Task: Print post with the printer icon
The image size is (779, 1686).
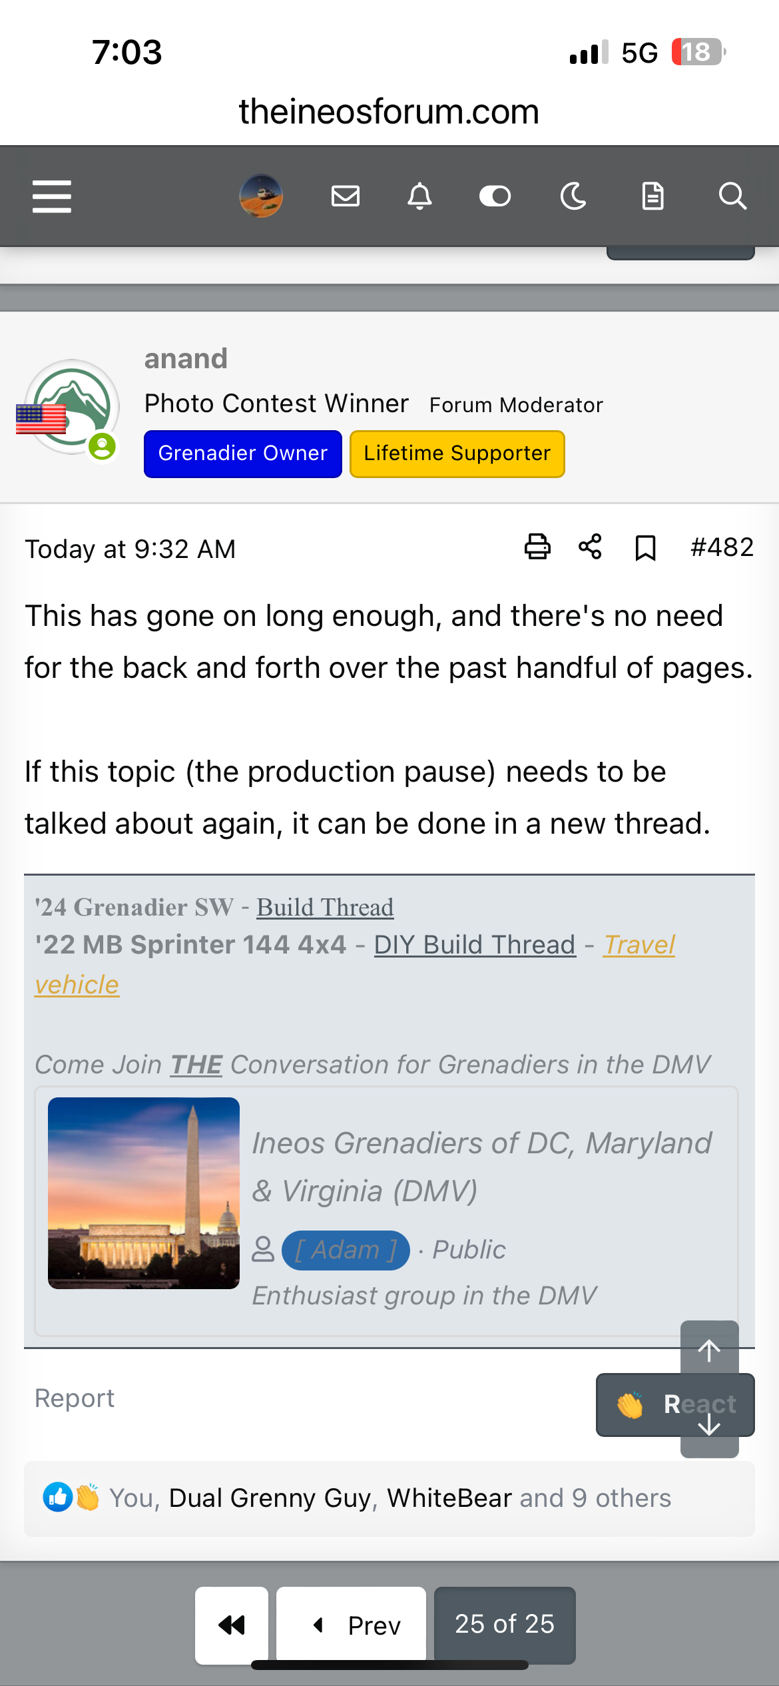Action: tap(537, 547)
